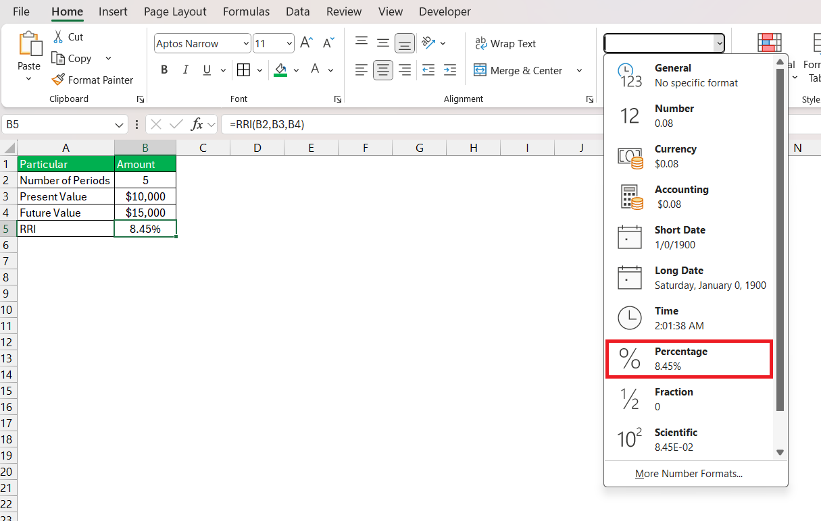Choose the Currency format option
This screenshot has width=821, height=521.
pyautogui.click(x=689, y=157)
